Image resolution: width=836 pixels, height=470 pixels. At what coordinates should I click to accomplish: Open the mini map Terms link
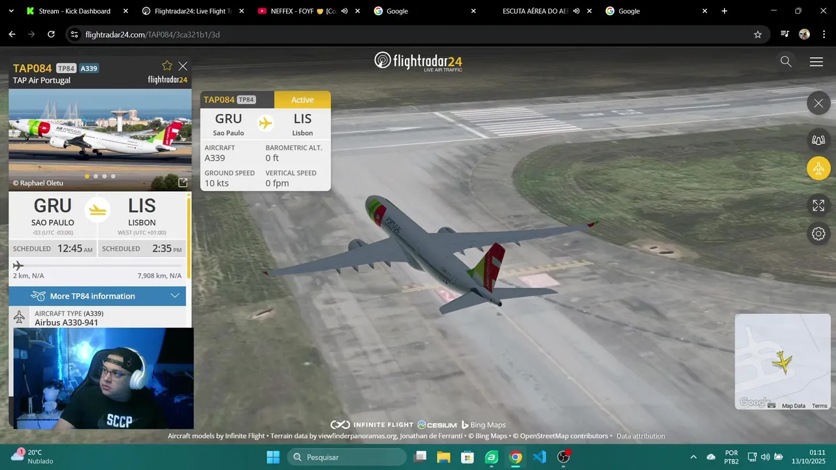pyautogui.click(x=820, y=406)
